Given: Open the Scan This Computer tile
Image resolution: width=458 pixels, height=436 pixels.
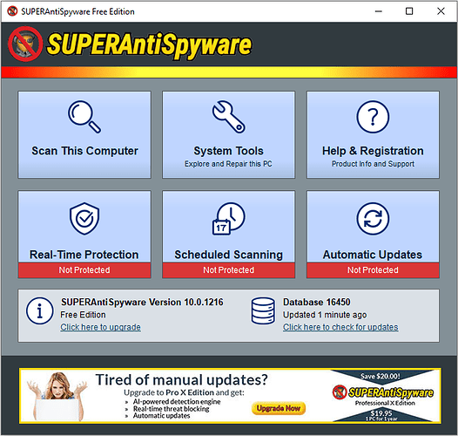Looking at the screenshot, I should [x=84, y=134].
